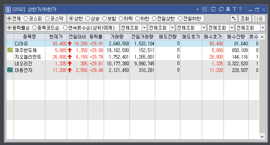Click the yellow 신 badge next to 제주반도체
Image resolution: width=270 pixels, height=145 pixels.
click(10, 50)
